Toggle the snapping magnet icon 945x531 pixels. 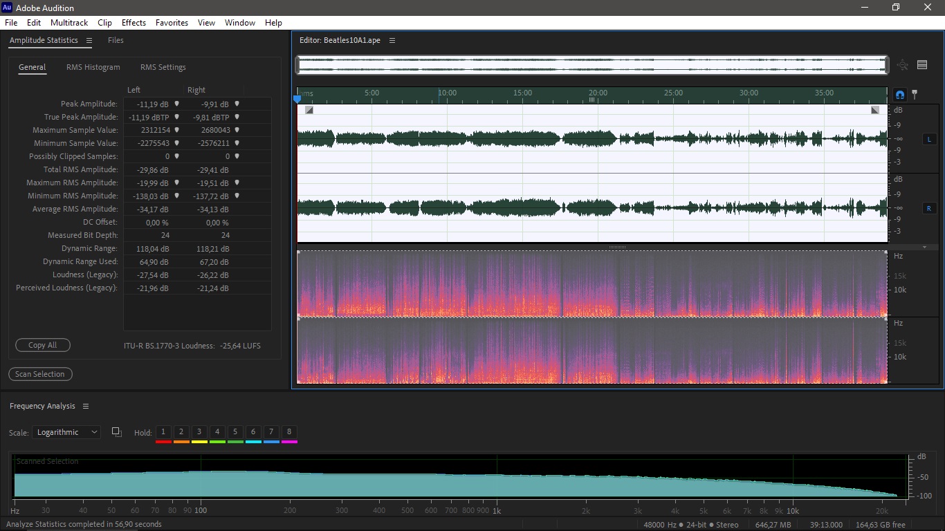(x=900, y=95)
